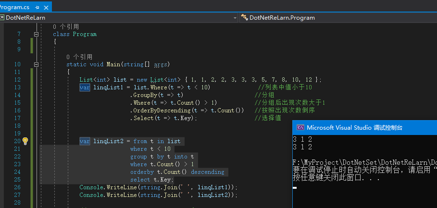Click the references link above class Program
The height and width of the screenshot is (208, 437).
click(x=66, y=26)
